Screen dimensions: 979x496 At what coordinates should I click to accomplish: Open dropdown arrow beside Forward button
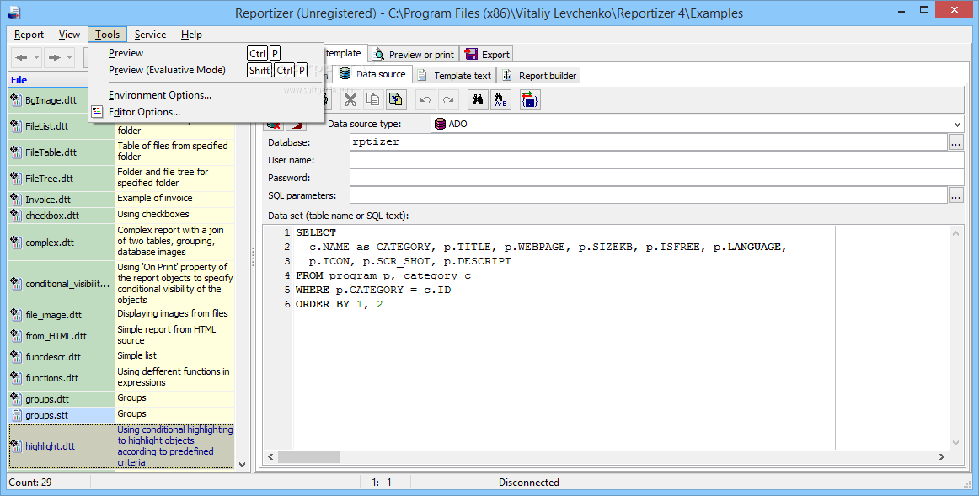pos(69,57)
